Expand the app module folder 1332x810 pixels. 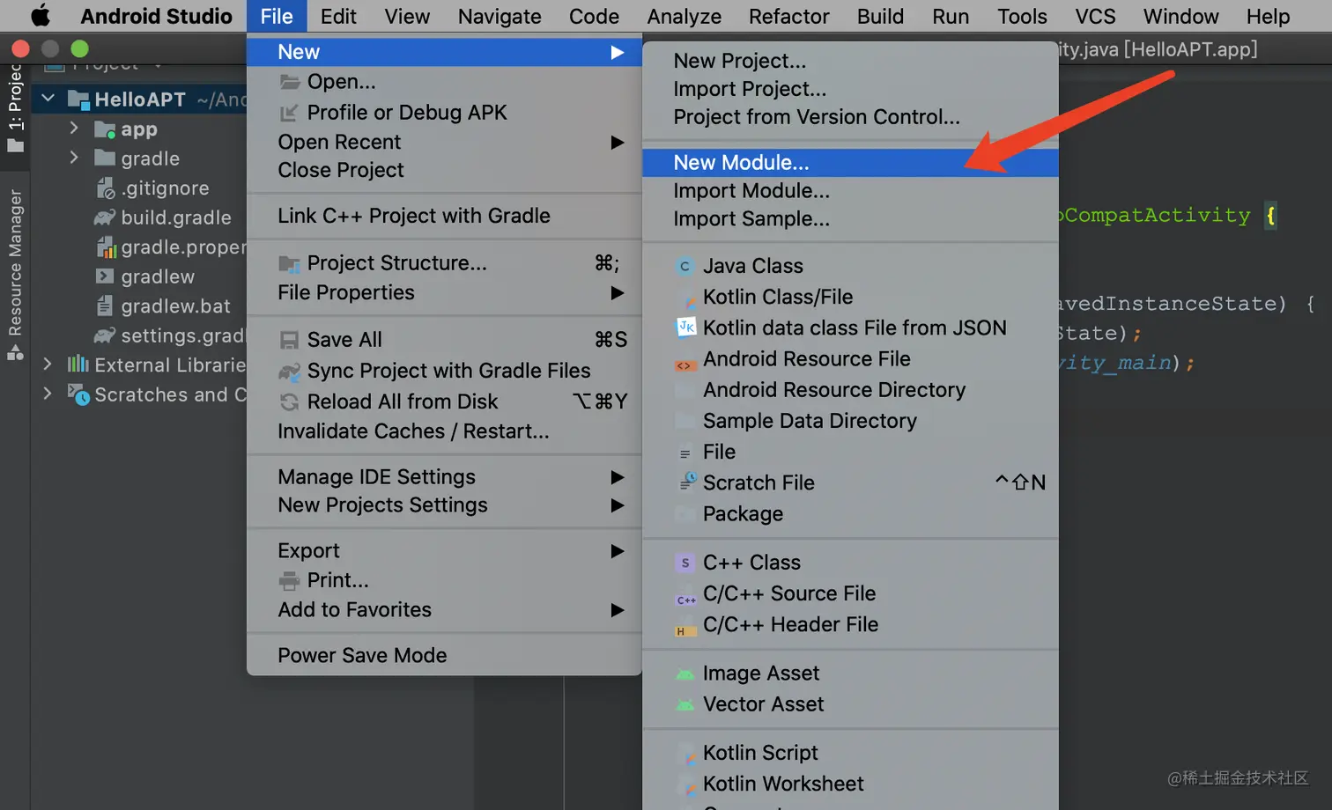click(x=74, y=129)
